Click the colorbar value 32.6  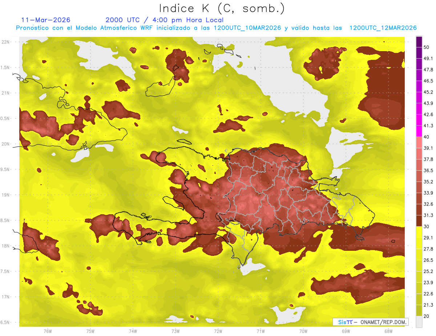428,204
